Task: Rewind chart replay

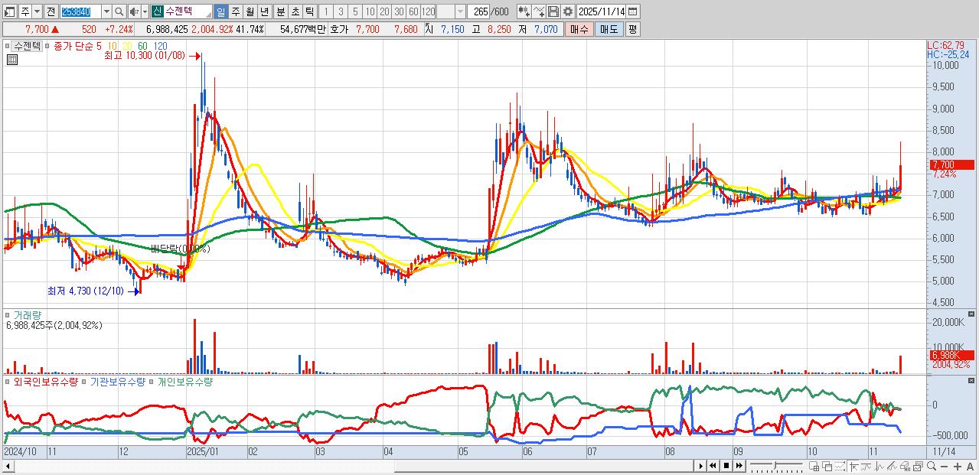Action: [713, 465]
